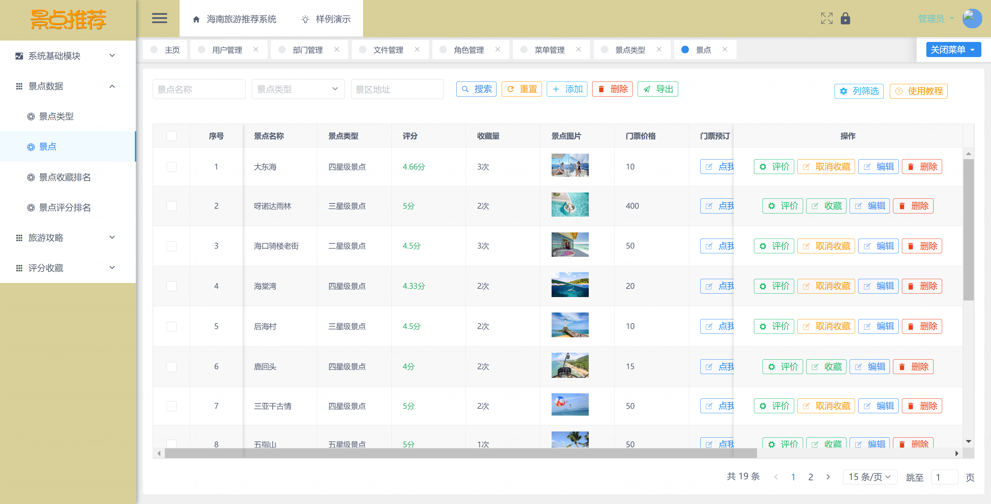The height and width of the screenshot is (504, 991).
Task: Click the hamburger menu collapse icon
Action: click(159, 18)
